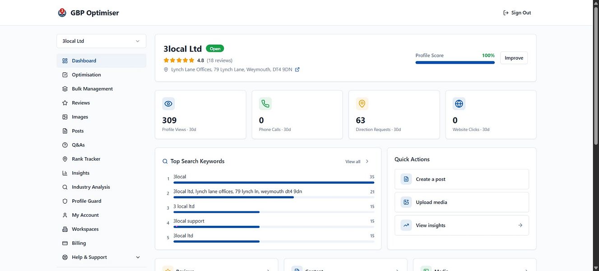Click the Bulk Management layers icon
Image resolution: width=599 pixels, height=271 pixels.
[x=65, y=89]
